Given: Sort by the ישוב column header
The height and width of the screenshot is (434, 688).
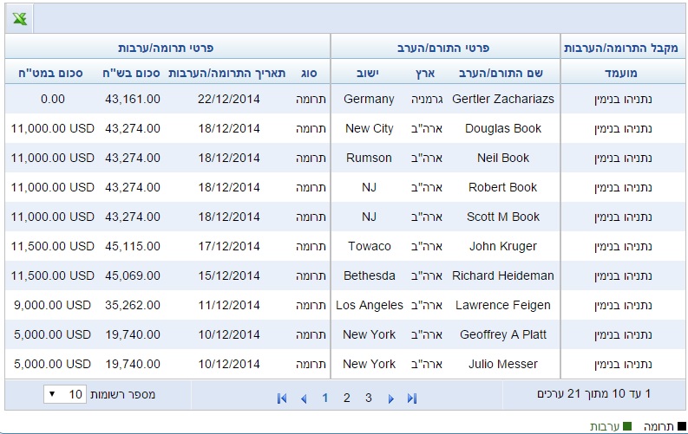Looking at the screenshot, I should pyautogui.click(x=368, y=73).
